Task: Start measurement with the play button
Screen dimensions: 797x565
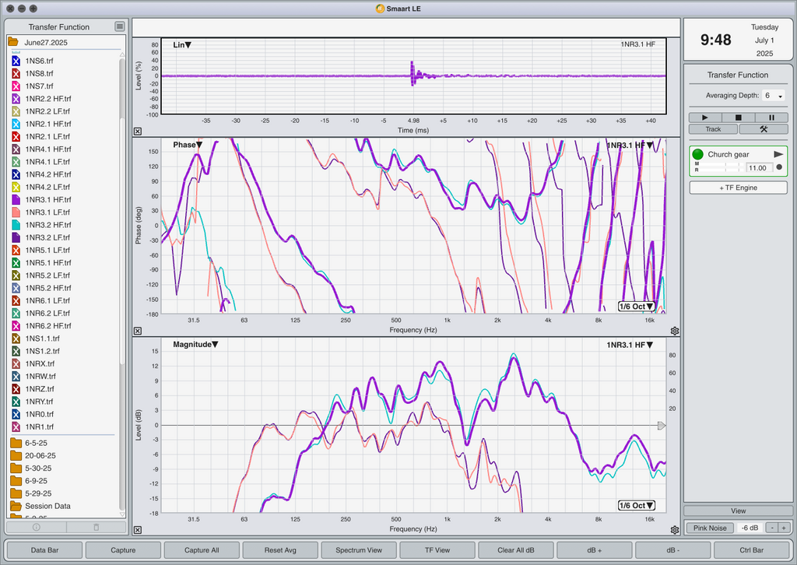Action: (704, 118)
